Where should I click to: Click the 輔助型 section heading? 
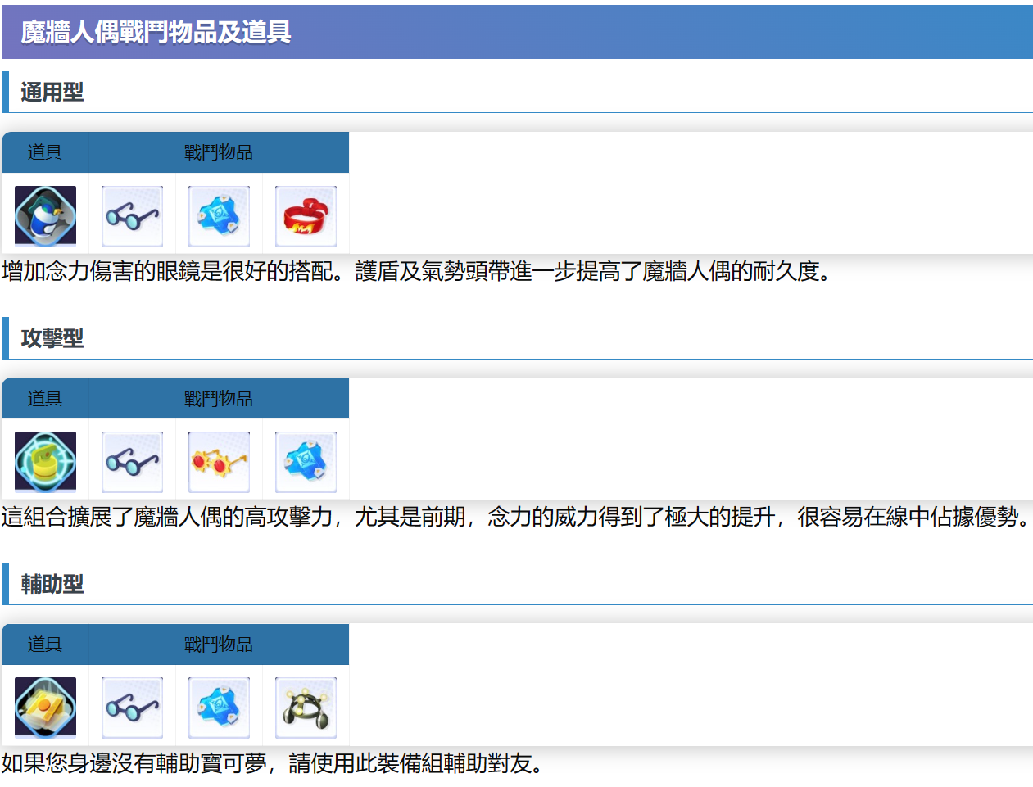pos(52,584)
